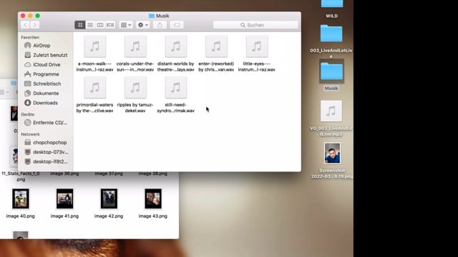Select 003_LiveAndLetLive desktop folder
Viewport: 458px width, 257px height.
click(331, 34)
